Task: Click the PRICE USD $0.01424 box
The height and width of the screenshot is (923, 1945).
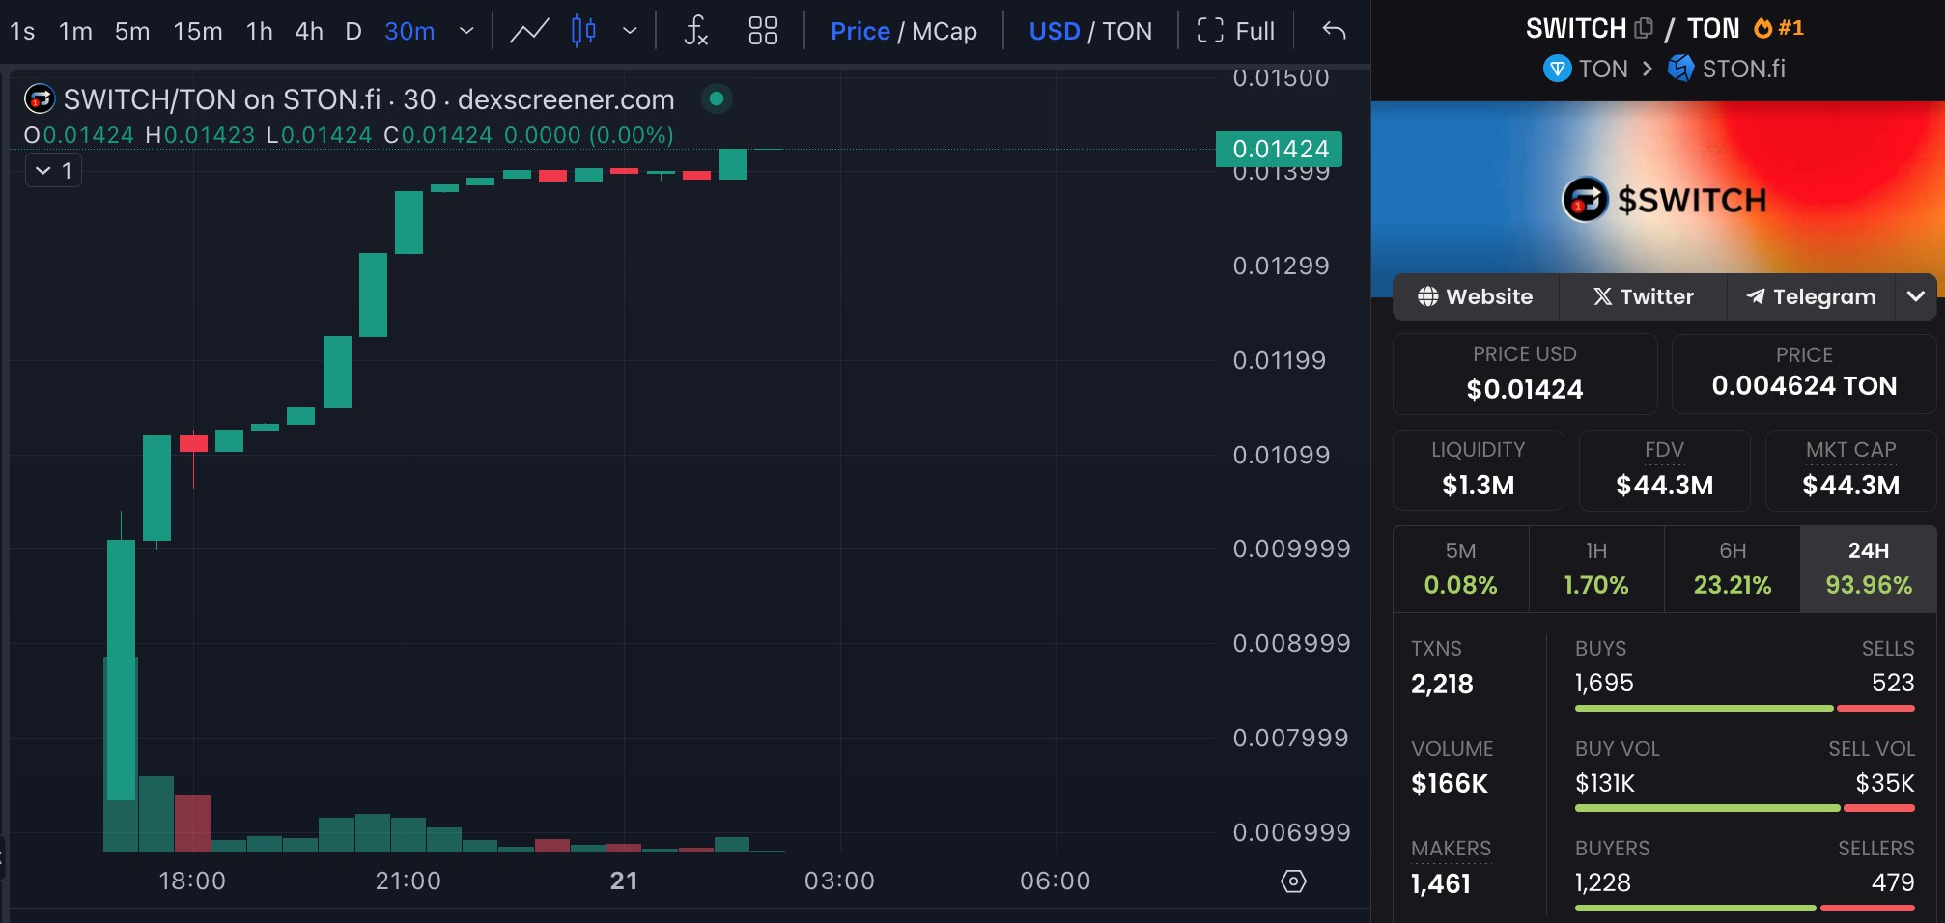Action: 1525,374
